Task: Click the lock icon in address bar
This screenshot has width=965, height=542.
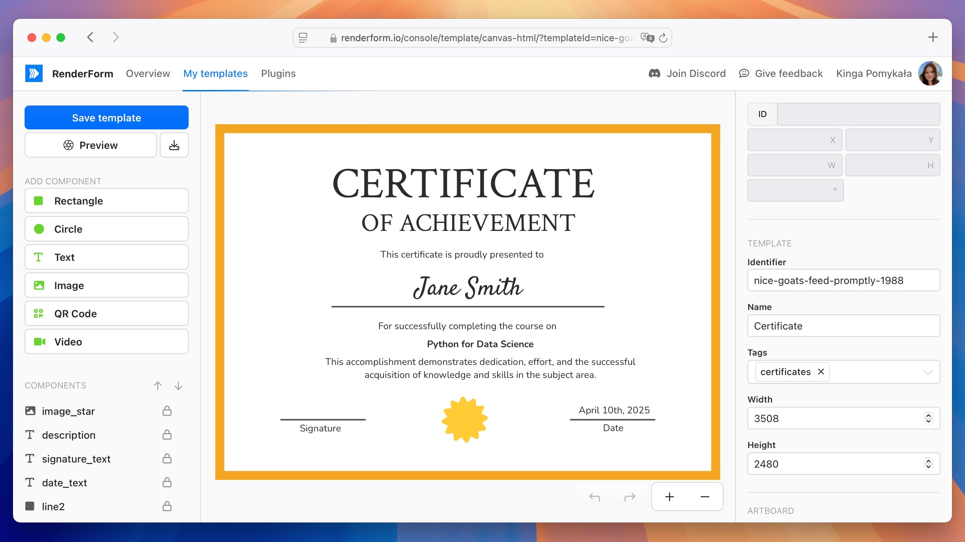Action: point(333,38)
